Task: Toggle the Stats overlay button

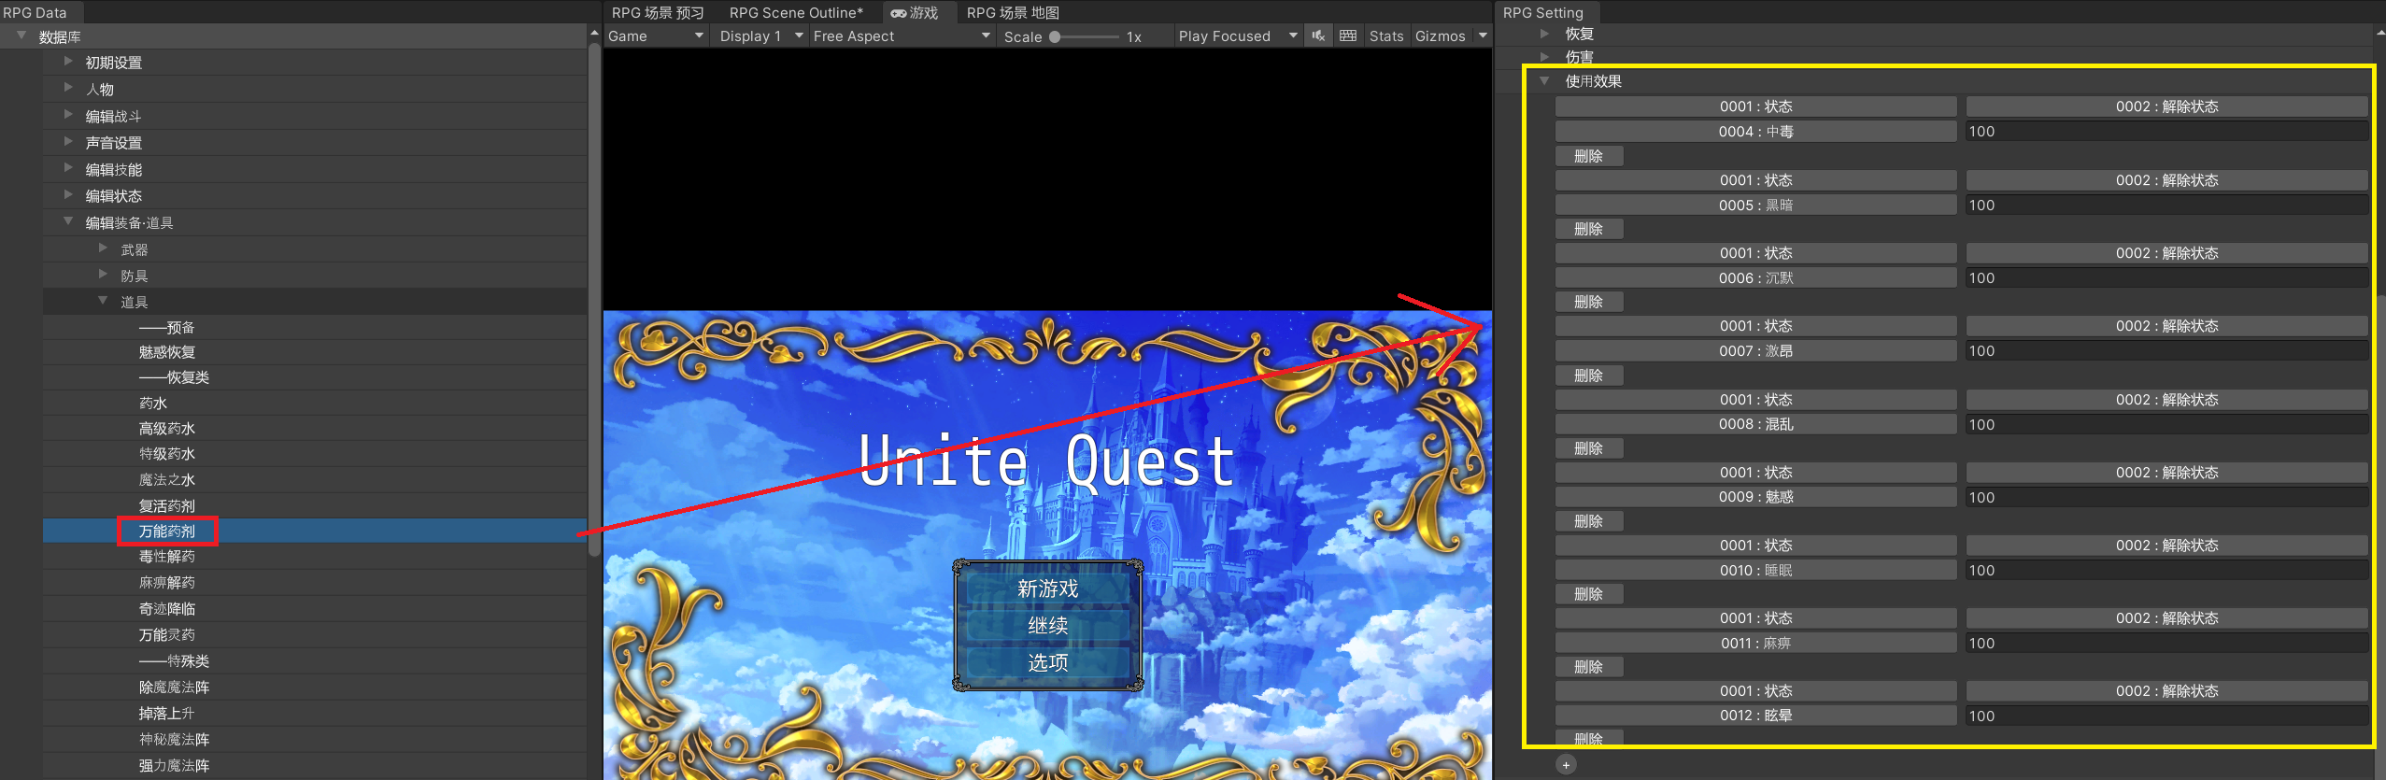Action: point(1385,35)
